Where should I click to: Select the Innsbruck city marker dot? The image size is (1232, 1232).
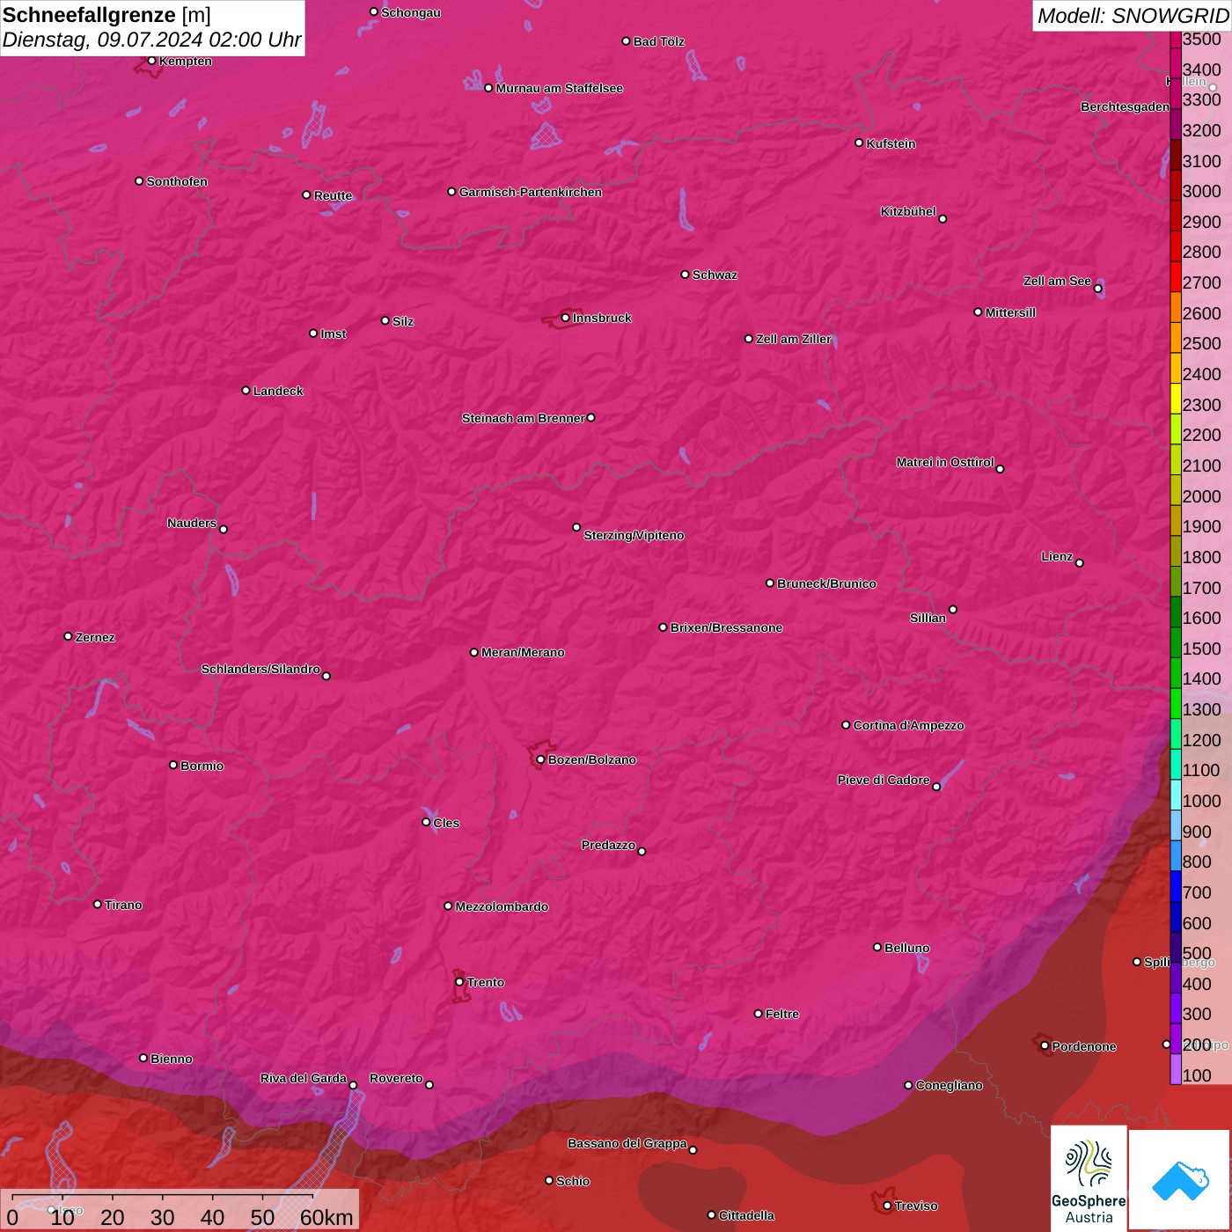pyautogui.click(x=565, y=318)
